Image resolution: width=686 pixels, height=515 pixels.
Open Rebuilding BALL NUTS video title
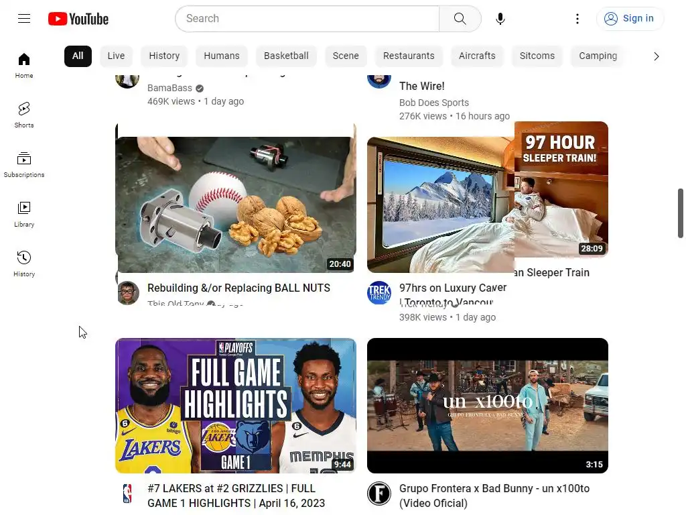coord(239,288)
